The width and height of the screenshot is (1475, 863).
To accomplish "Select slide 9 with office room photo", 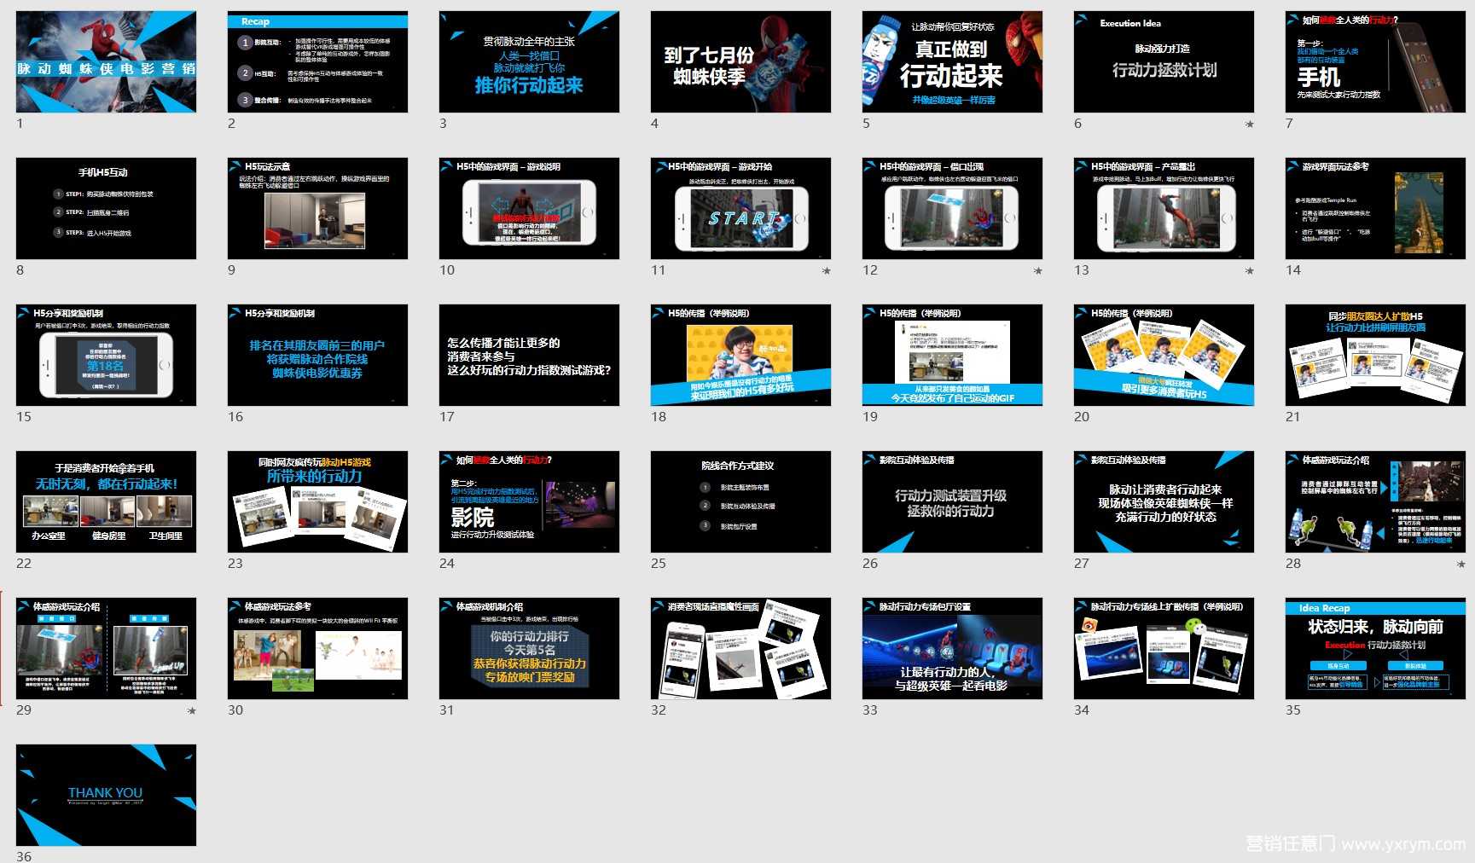I will tap(317, 208).
